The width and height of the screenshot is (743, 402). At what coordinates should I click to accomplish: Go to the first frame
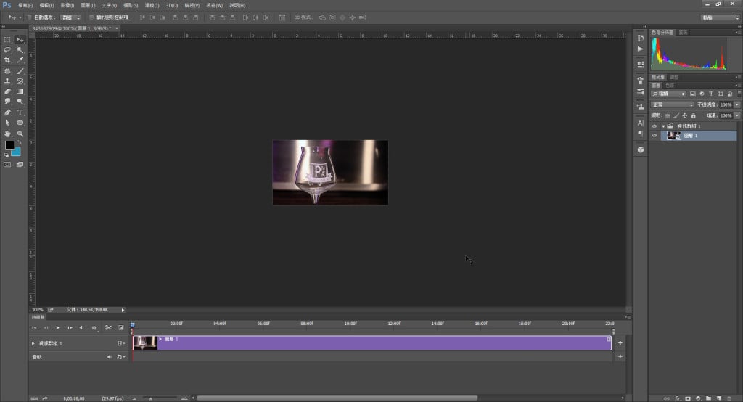[x=34, y=327]
